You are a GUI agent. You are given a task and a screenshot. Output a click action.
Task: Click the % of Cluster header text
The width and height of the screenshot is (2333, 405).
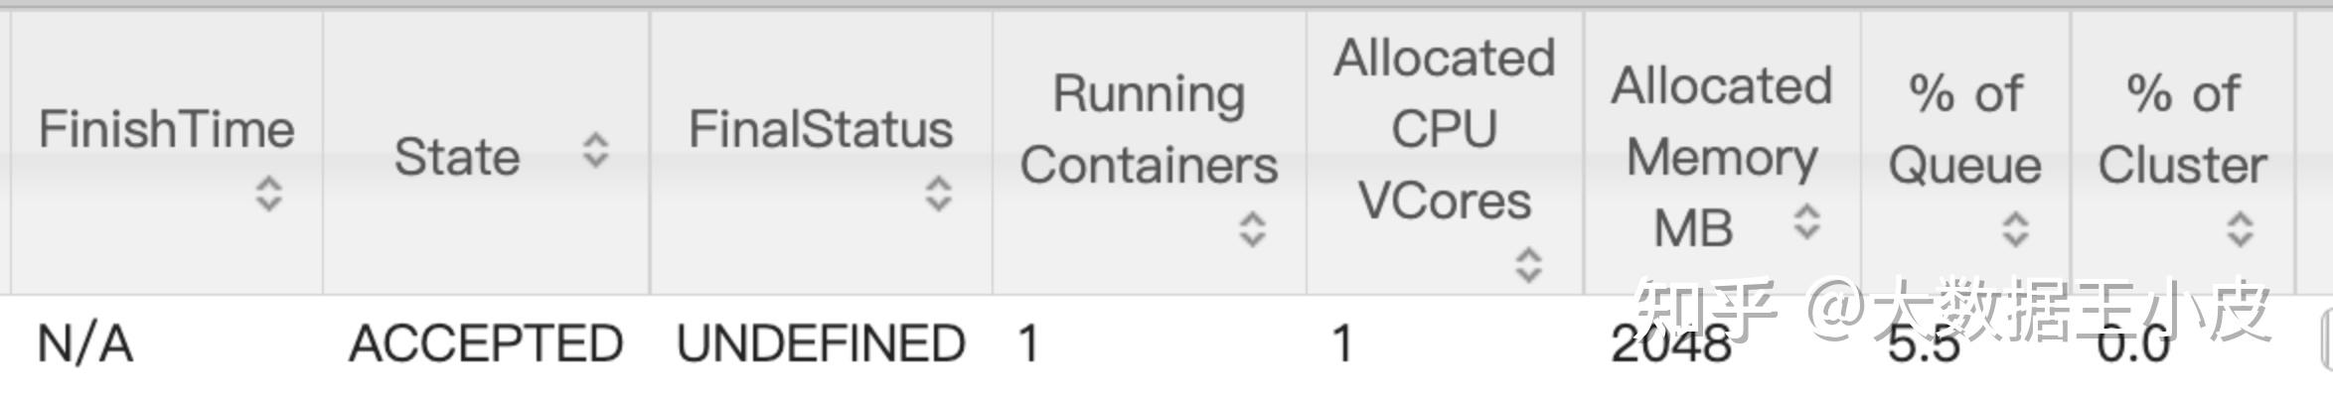click(2183, 129)
